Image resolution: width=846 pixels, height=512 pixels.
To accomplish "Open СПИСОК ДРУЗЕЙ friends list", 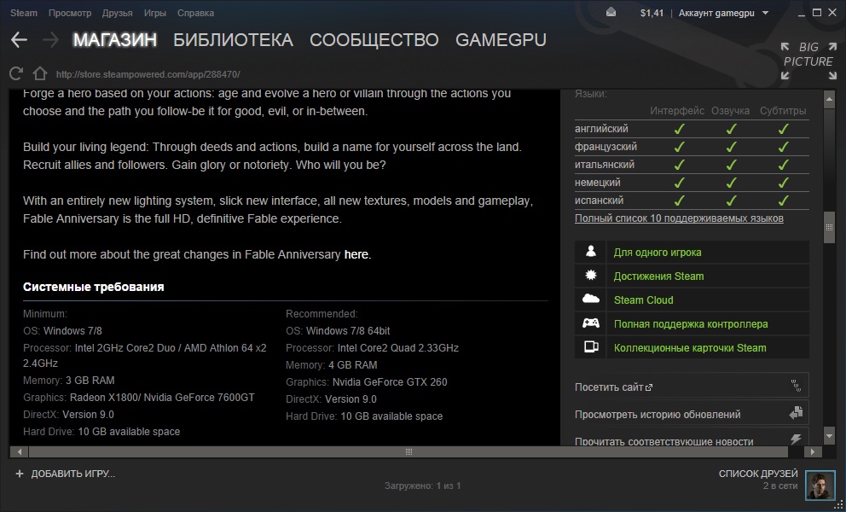I will [x=758, y=474].
